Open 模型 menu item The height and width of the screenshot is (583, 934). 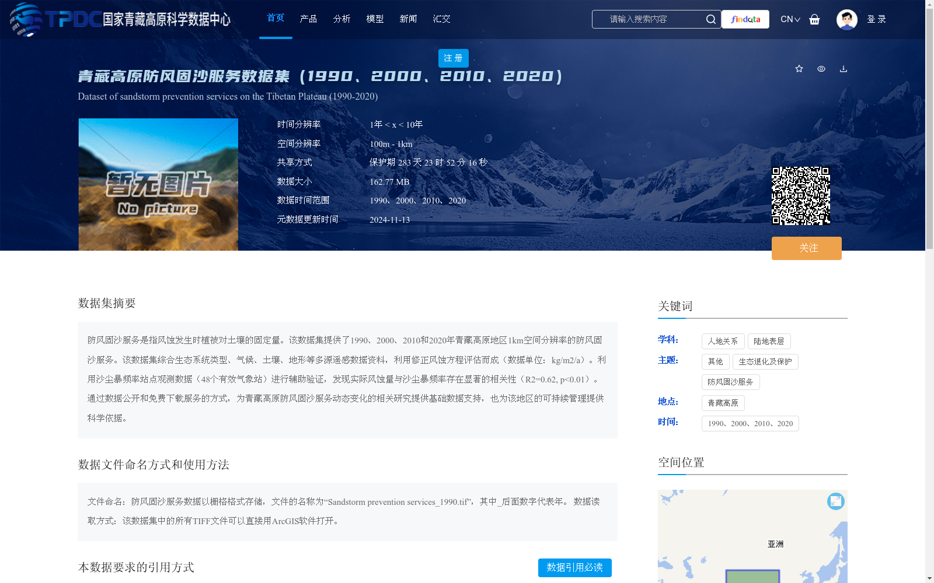point(375,19)
